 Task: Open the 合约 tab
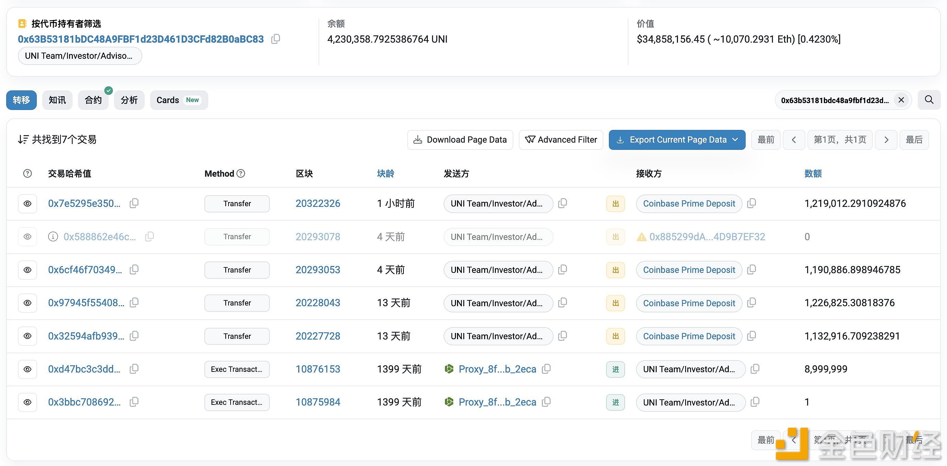93,100
